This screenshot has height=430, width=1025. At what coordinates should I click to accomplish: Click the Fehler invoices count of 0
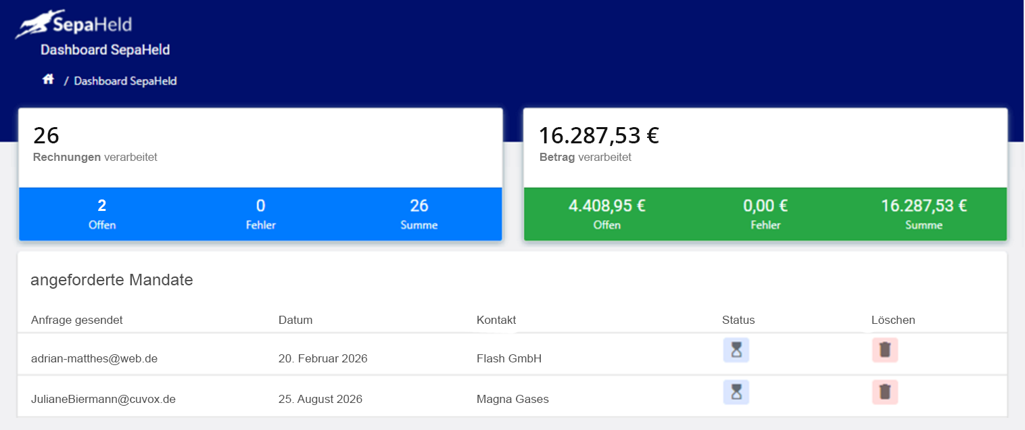[260, 206]
